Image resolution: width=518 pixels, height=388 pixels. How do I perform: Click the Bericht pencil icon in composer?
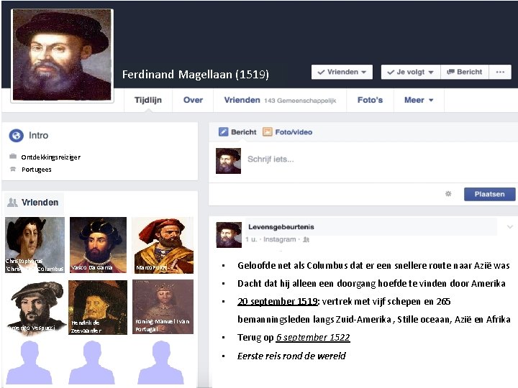(x=224, y=132)
